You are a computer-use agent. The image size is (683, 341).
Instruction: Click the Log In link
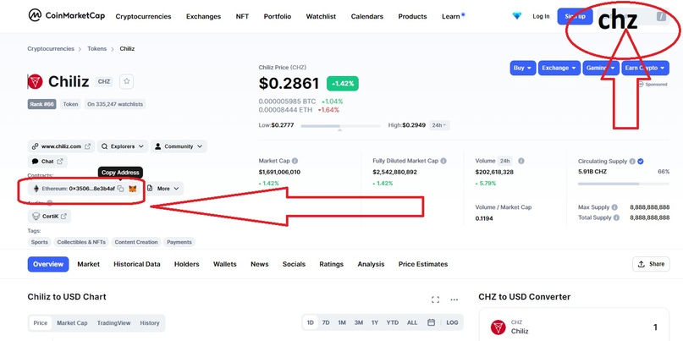pyautogui.click(x=541, y=16)
